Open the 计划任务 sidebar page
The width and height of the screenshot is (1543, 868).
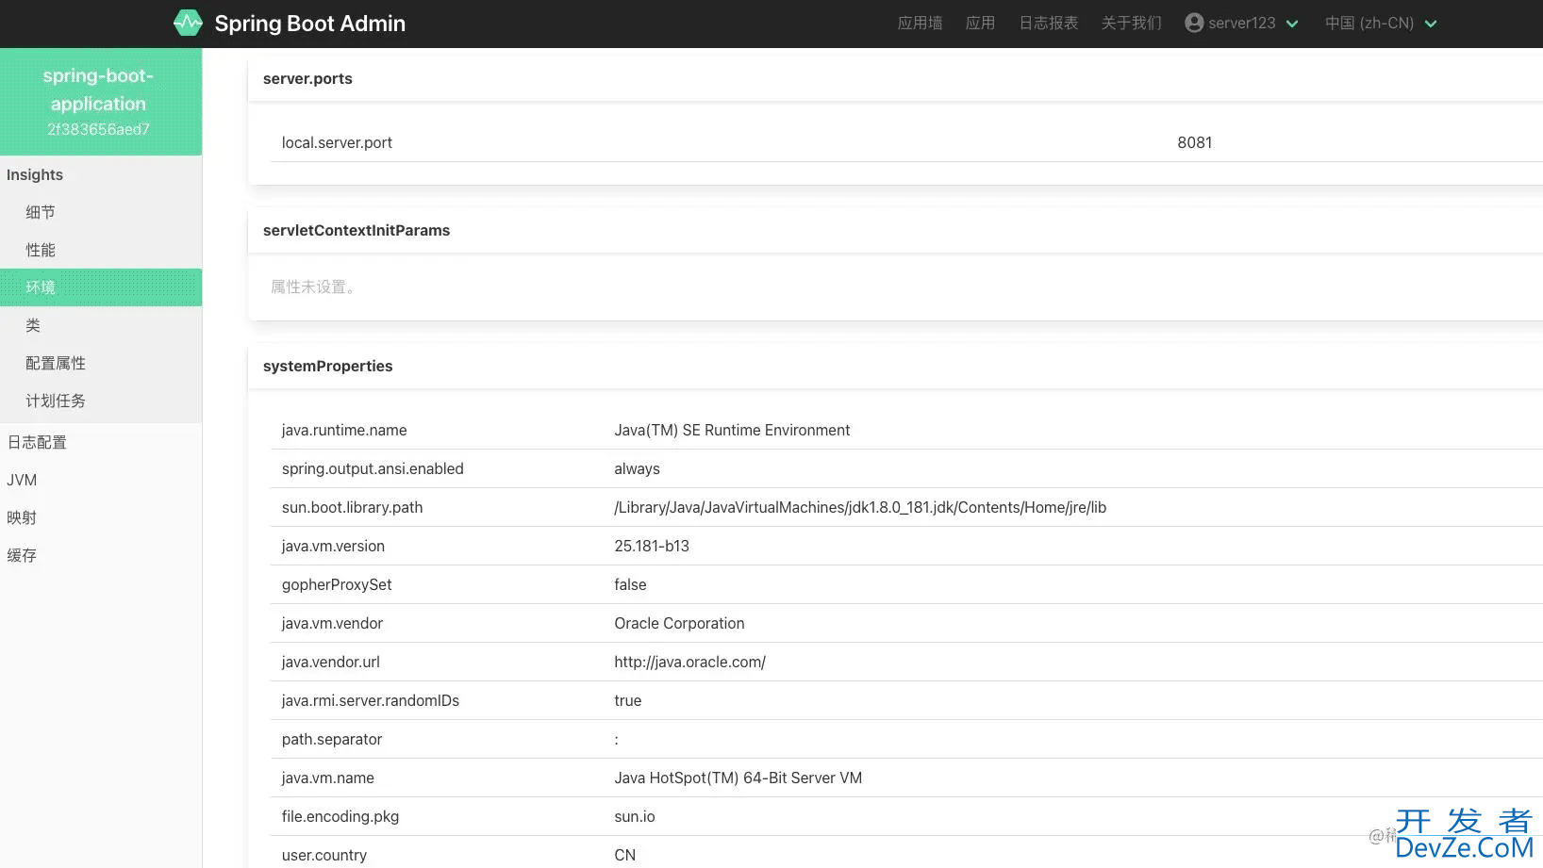(101, 401)
